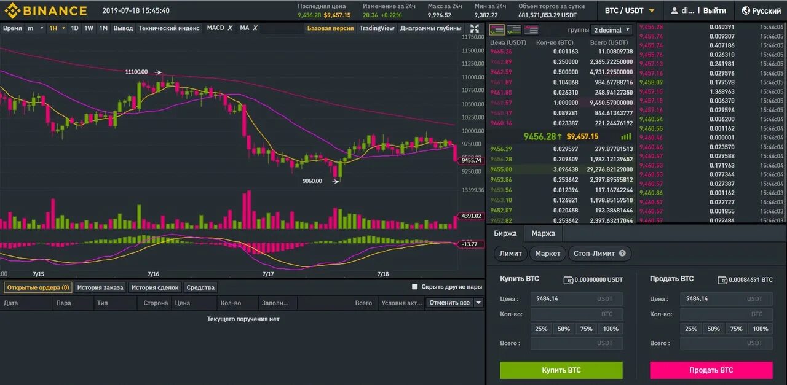Screen dimensions: 787x385
Task: Click bid price 9455.00 in order book
Action: click(500, 169)
